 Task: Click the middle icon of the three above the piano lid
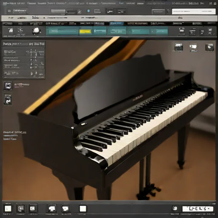click(194, 47)
